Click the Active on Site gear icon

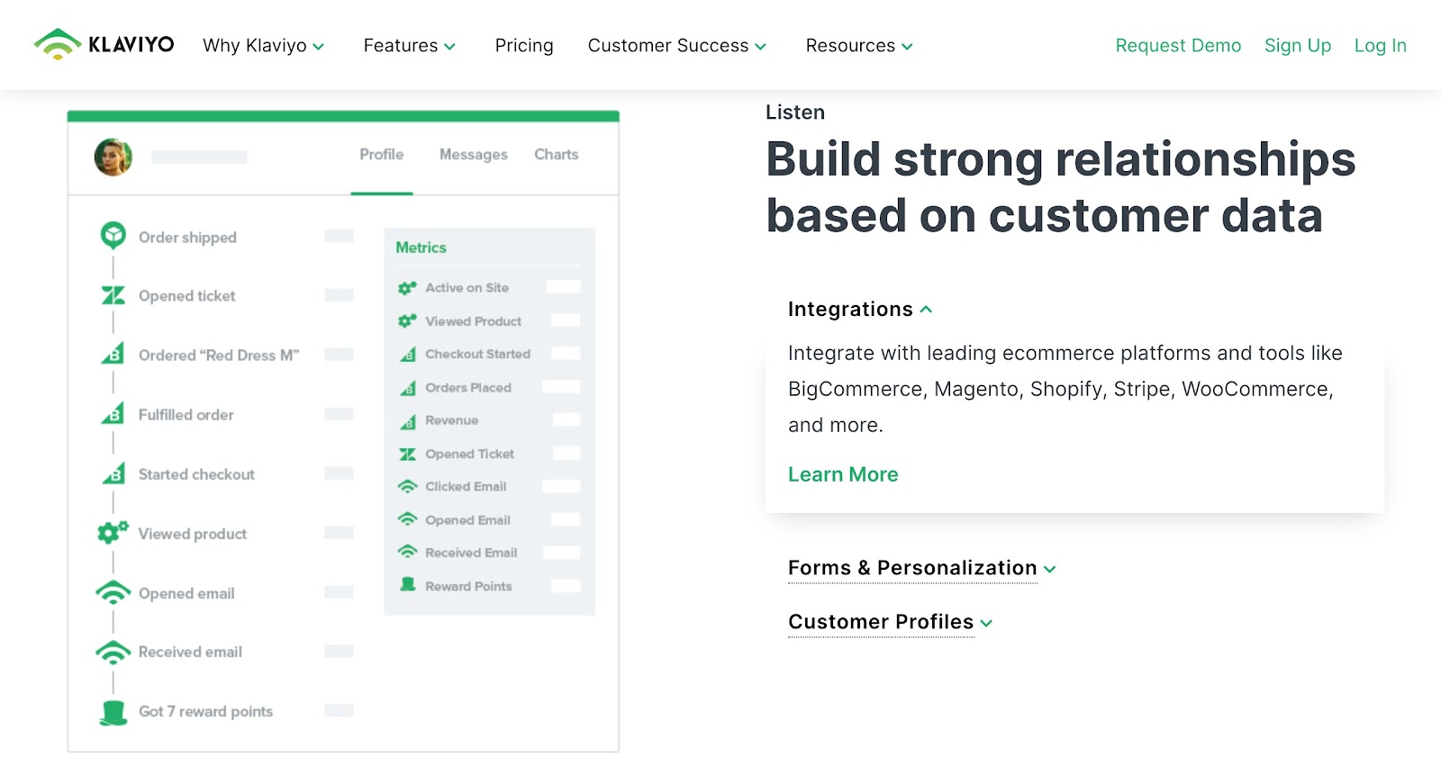(x=407, y=288)
